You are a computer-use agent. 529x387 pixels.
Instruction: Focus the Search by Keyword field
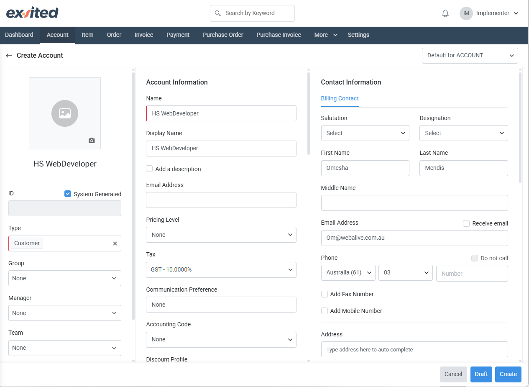coord(252,13)
